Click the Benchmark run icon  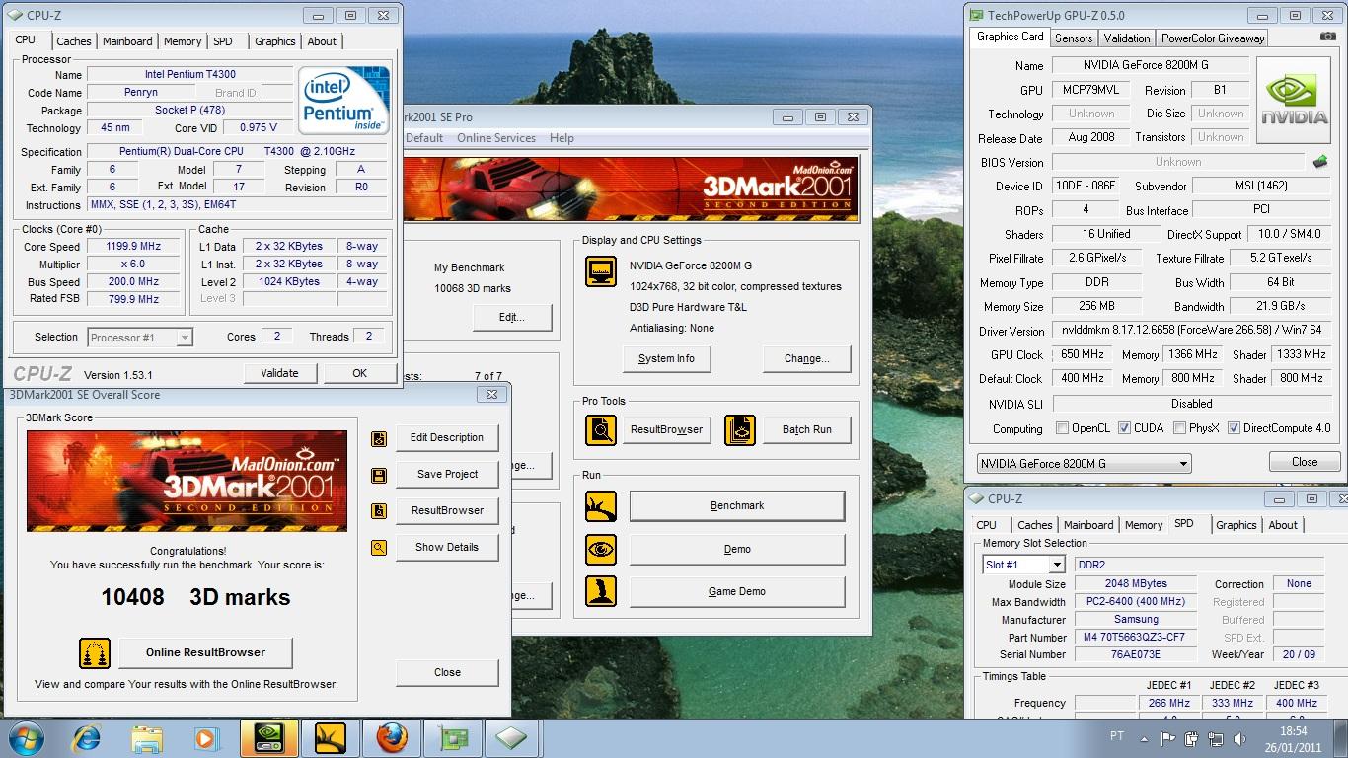click(601, 506)
